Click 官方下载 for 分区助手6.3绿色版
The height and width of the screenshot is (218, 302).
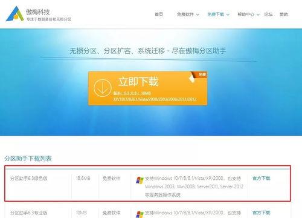point(262,178)
